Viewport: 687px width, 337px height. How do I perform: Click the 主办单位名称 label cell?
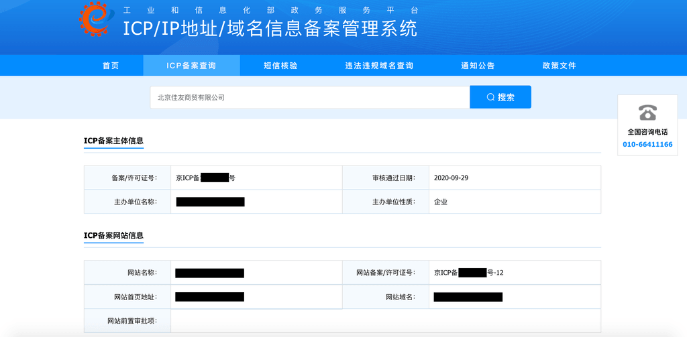127,202
